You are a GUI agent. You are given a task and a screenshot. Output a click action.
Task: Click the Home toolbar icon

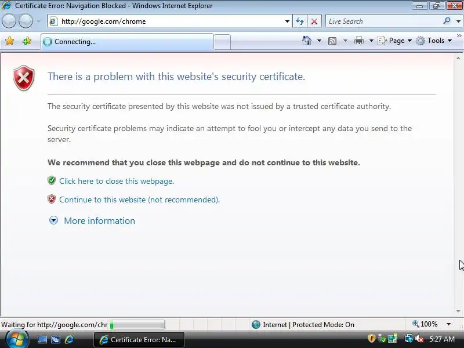coord(307,41)
